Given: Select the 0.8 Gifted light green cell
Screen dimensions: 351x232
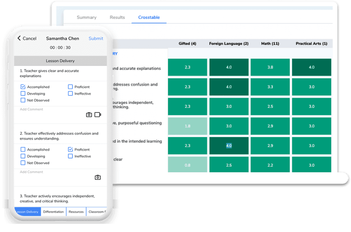Looking at the screenshot, I should coord(187,165).
